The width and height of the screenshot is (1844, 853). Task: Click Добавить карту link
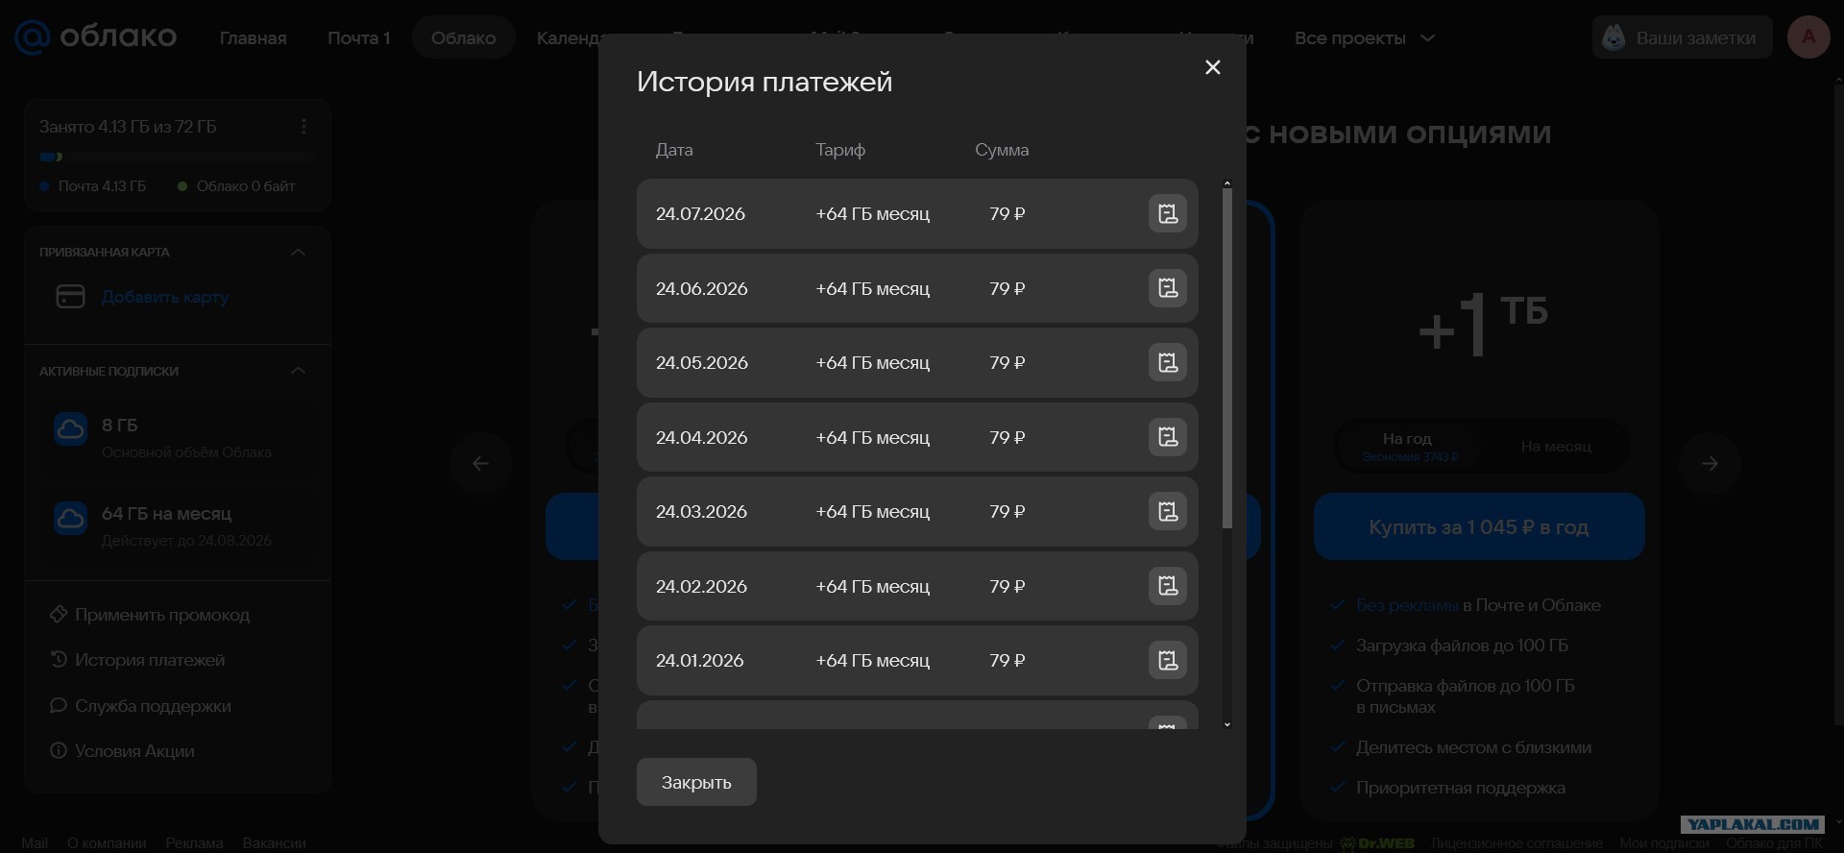[x=165, y=297]
